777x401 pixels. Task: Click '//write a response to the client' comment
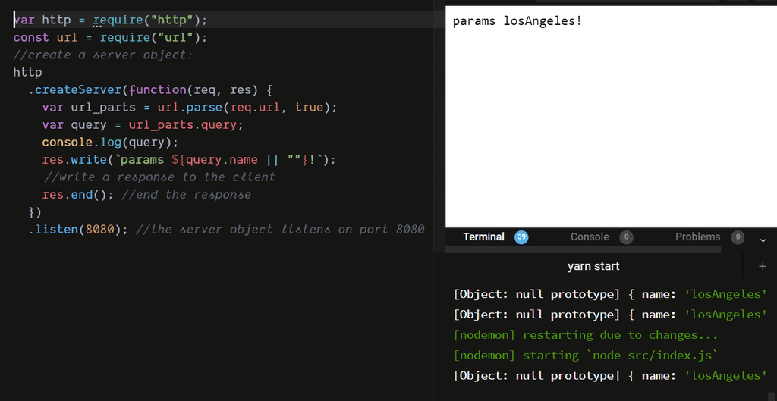pos(159,177)
